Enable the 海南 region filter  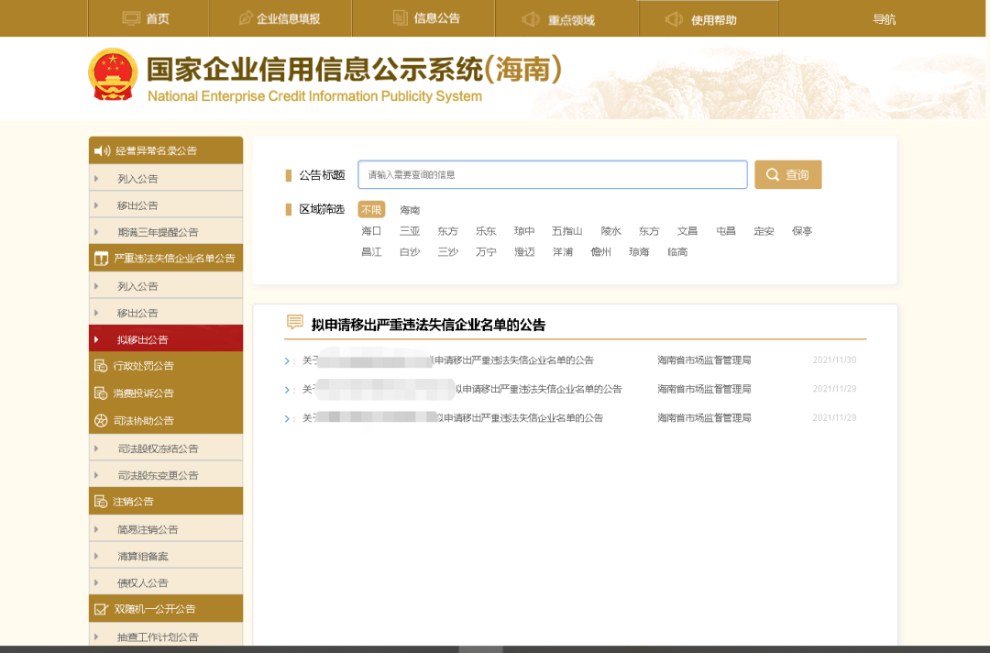click(410, 209)
